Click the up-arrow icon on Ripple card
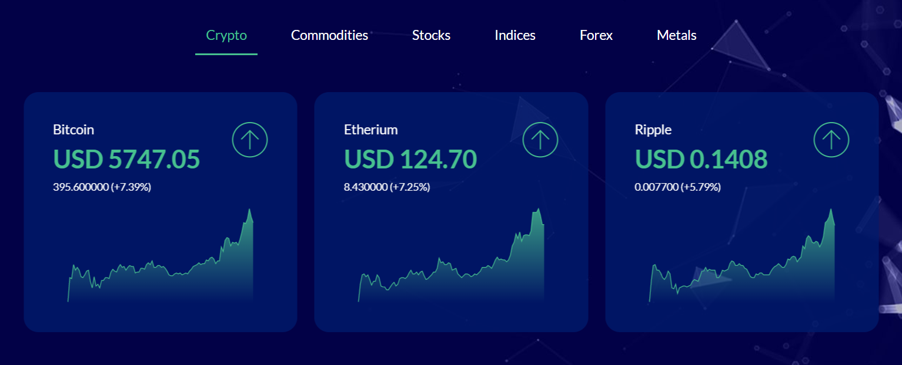Image resolution: width=902 pixels, height=365 pixels. (831, 140)
